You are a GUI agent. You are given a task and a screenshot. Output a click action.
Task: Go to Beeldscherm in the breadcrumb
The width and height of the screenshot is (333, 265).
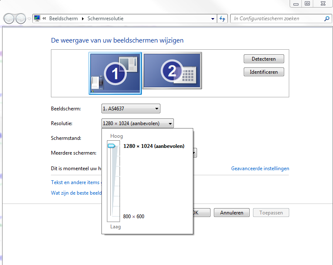click(x=64, y=19)
